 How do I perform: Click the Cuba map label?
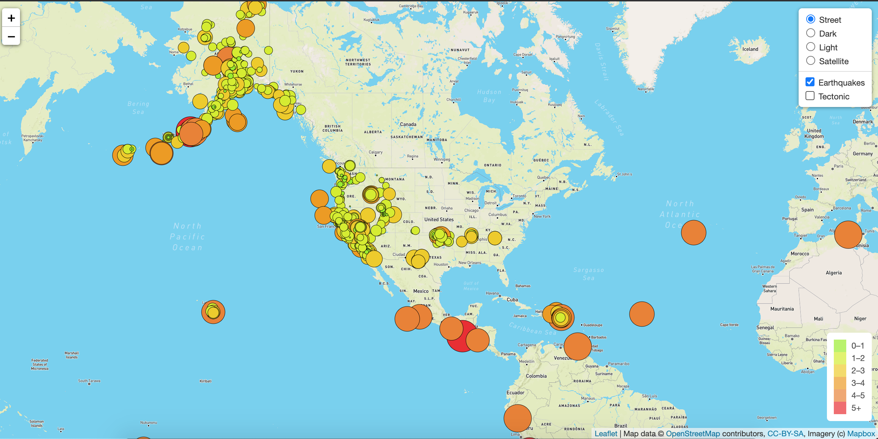pyautogui.click(x=513, y=300)
